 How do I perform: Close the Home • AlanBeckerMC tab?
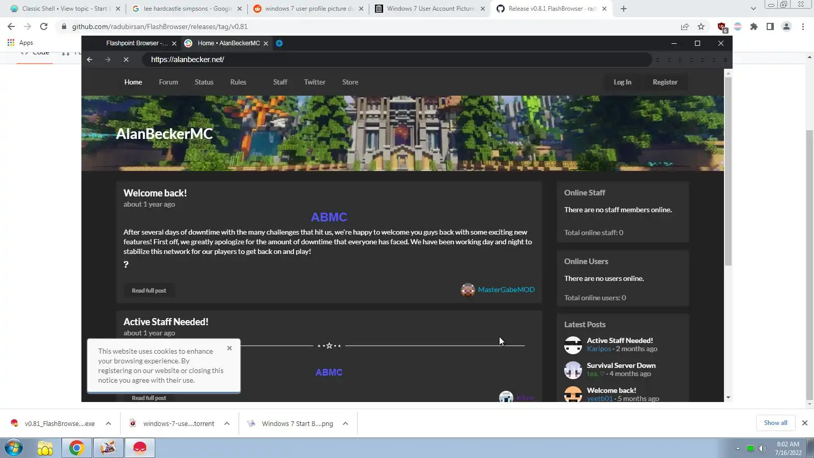tap(266, 44)
